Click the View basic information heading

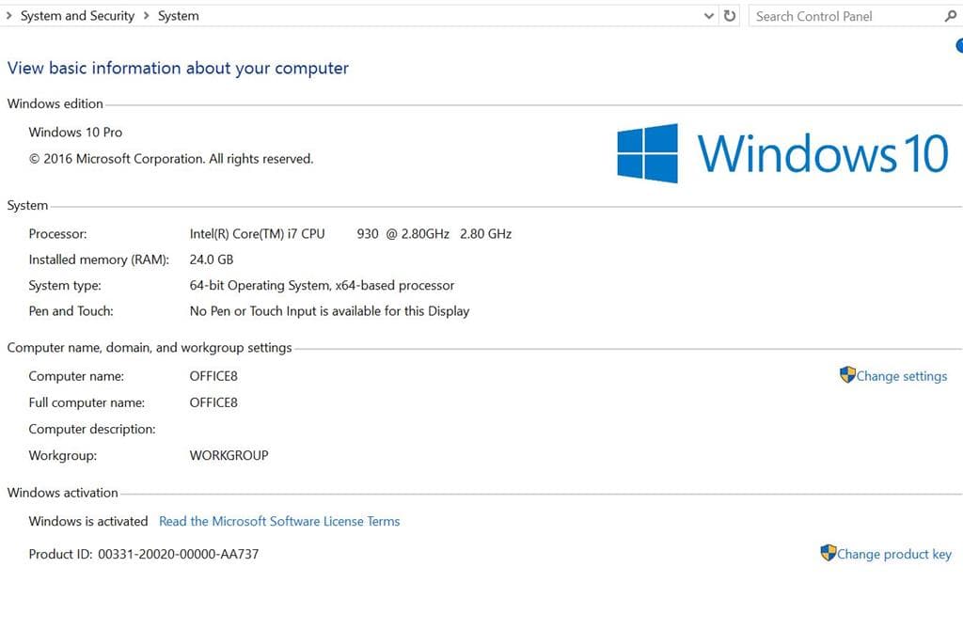point(178,68)
